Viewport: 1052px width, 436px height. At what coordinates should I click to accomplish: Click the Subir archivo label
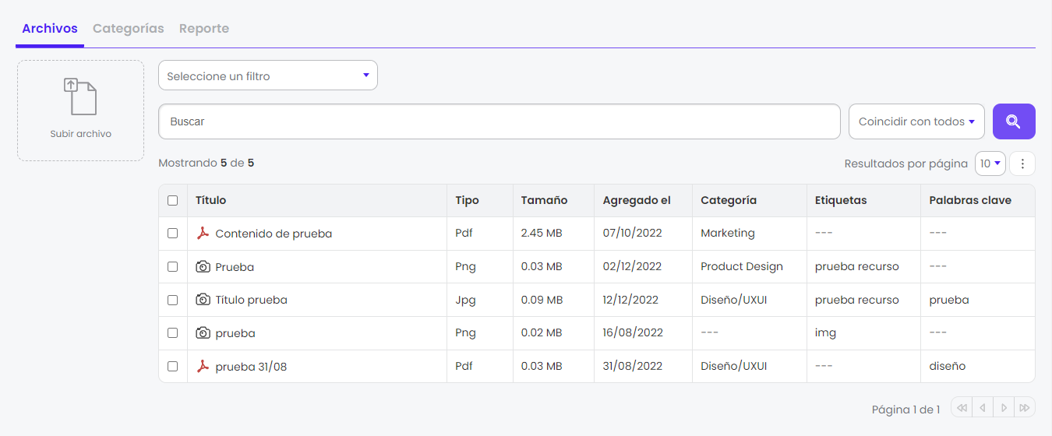tap(80, 134)
